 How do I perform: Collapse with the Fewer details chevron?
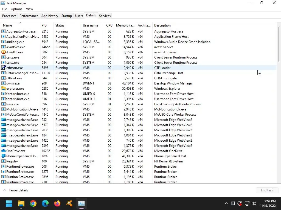click(5, 190)
